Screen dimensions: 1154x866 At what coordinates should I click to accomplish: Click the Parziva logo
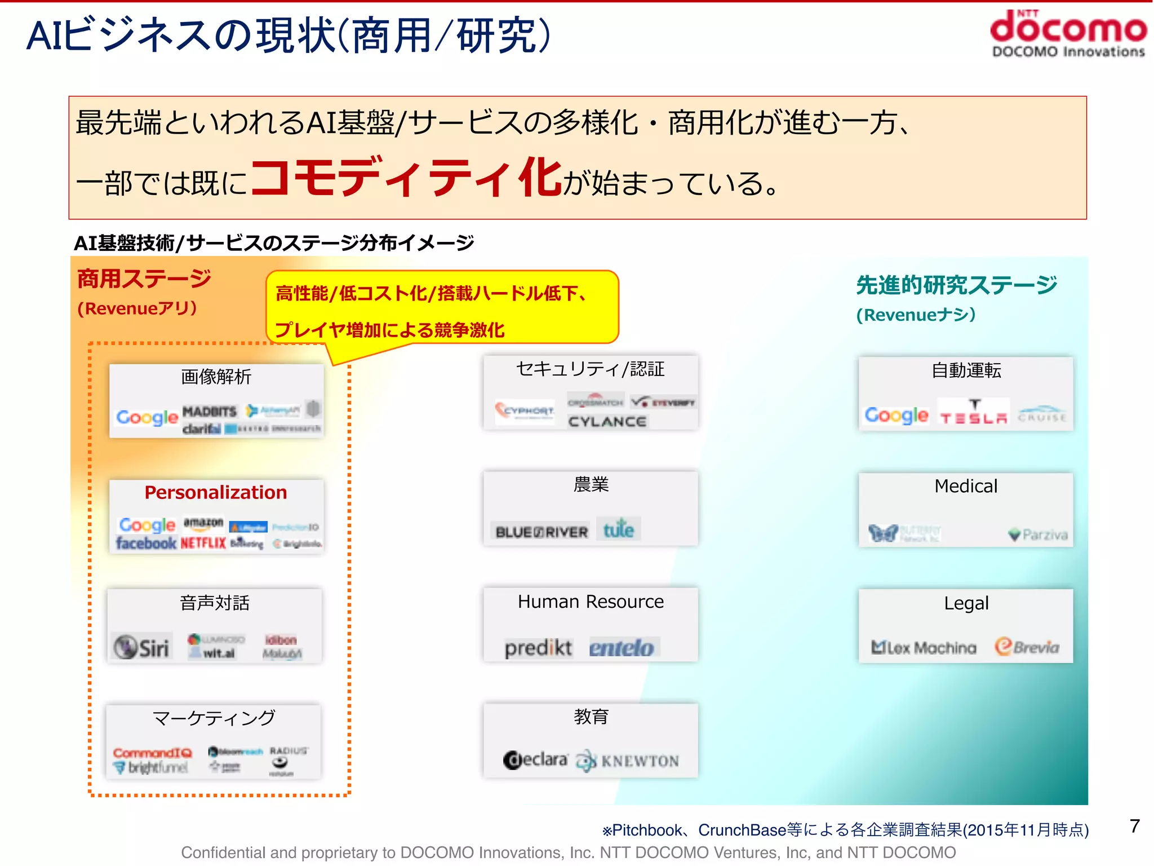1038,534
